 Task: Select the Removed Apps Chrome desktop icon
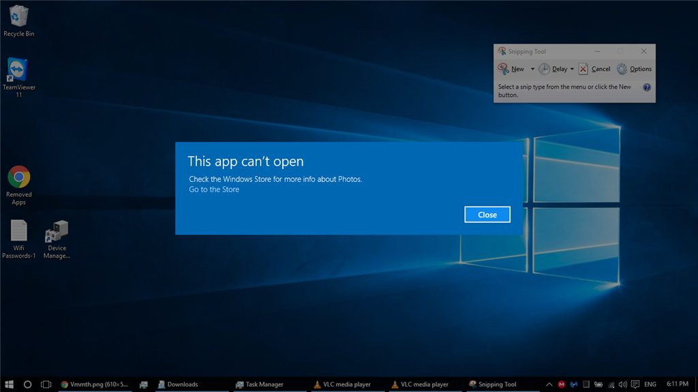point(18,185)
